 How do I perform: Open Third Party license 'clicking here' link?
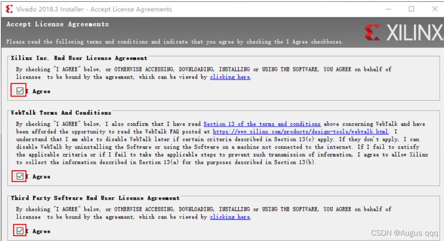coord(230,217)
